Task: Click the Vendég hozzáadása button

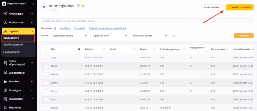Action: (x=240, y=7)
